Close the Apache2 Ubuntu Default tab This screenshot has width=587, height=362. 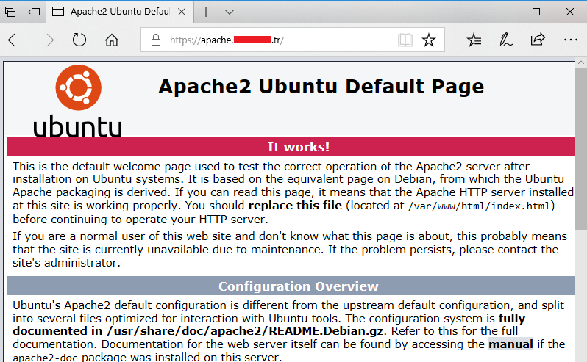point(182,12)
